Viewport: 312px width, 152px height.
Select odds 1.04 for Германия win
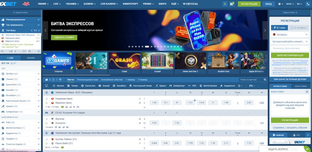pyautogui.click(x=154, y=102)
